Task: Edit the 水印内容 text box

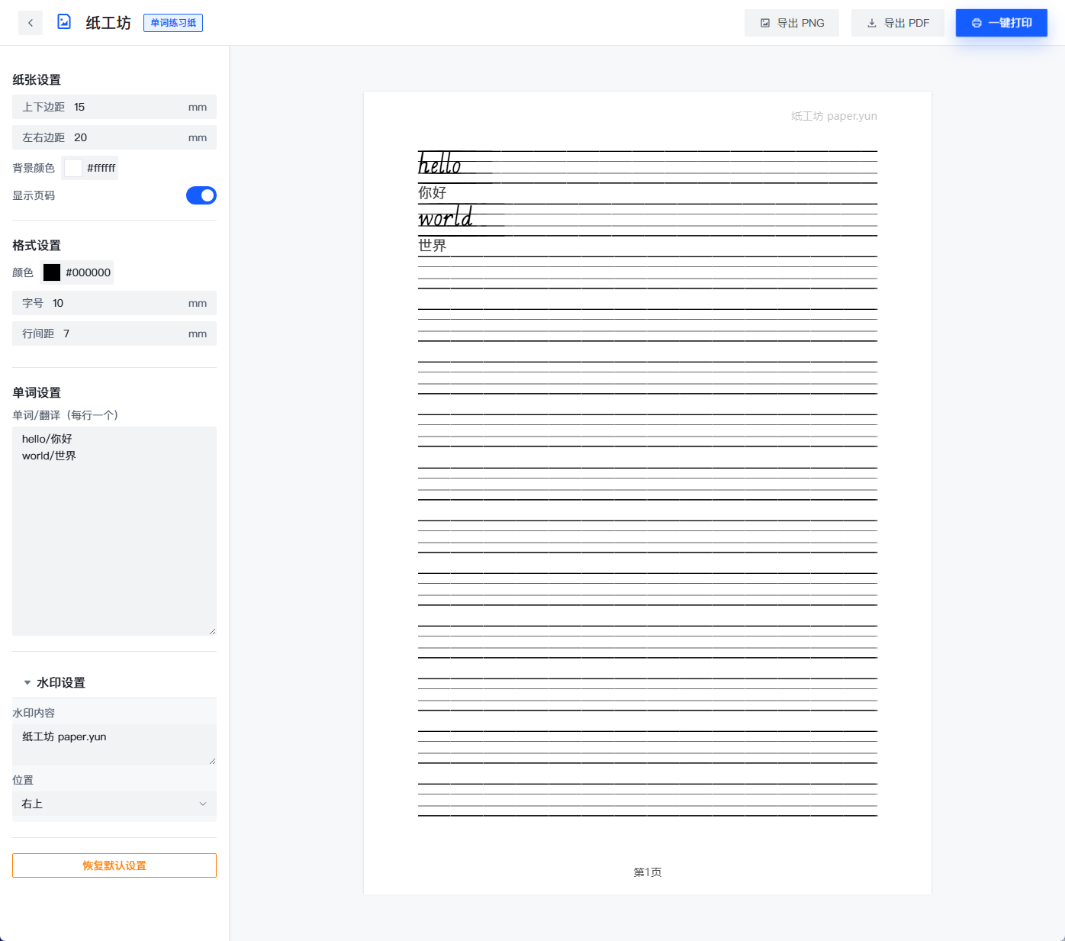Action: click(x=114, y=744)
